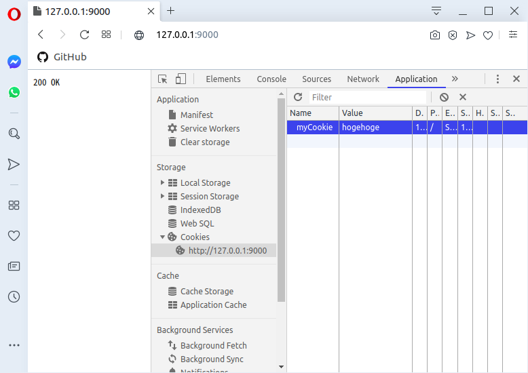Open DevTools customize three-dot menu
Image resolution: width=528 pixels, height=373 pixels.
click(497, 79)
